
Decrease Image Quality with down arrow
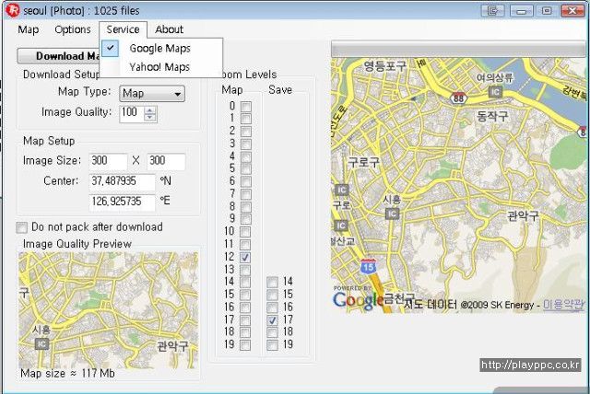coord(150,117)
